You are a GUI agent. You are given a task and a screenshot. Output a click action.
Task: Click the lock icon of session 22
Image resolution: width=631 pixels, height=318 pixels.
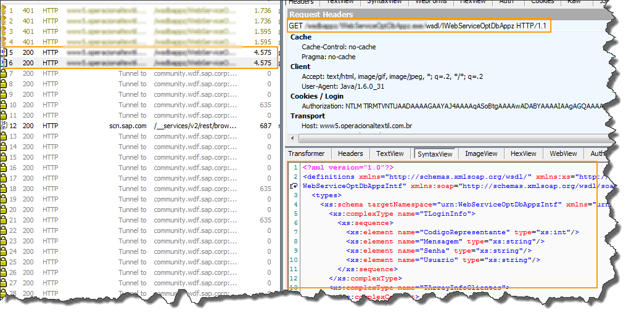(3, 230)
